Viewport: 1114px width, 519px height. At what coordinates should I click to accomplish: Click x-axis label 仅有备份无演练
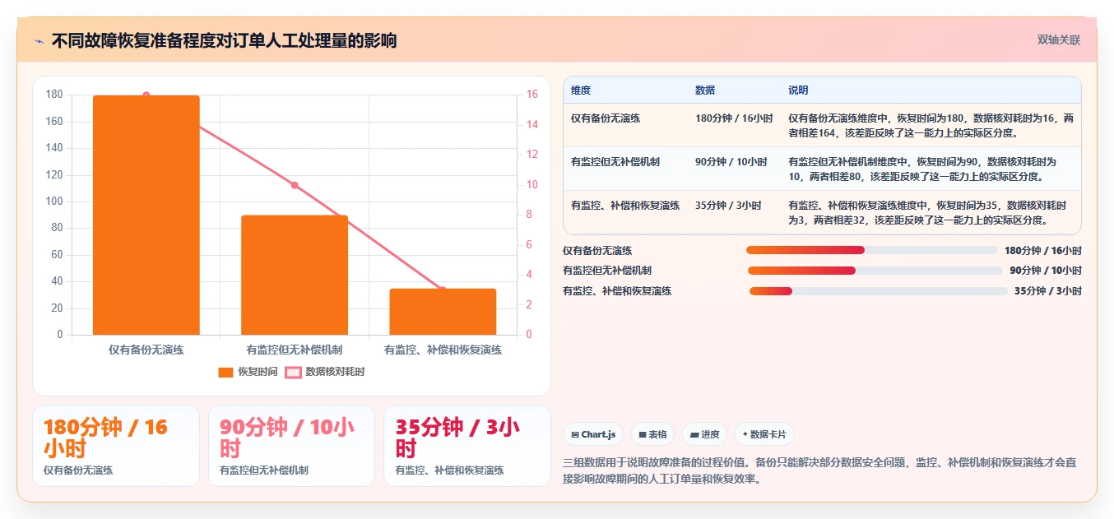tap(146, 350)
